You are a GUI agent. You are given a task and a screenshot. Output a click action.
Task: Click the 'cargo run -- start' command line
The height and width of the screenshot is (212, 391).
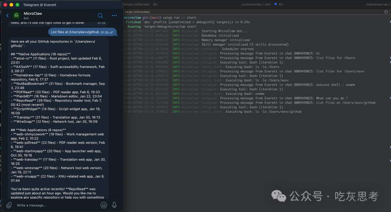(160, 18)
